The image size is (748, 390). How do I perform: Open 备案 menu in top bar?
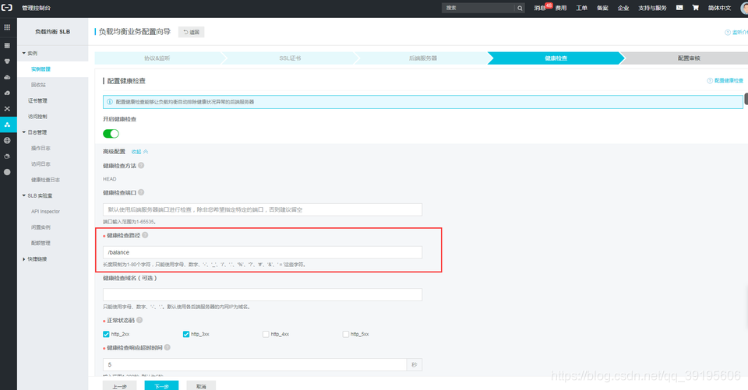602,8
